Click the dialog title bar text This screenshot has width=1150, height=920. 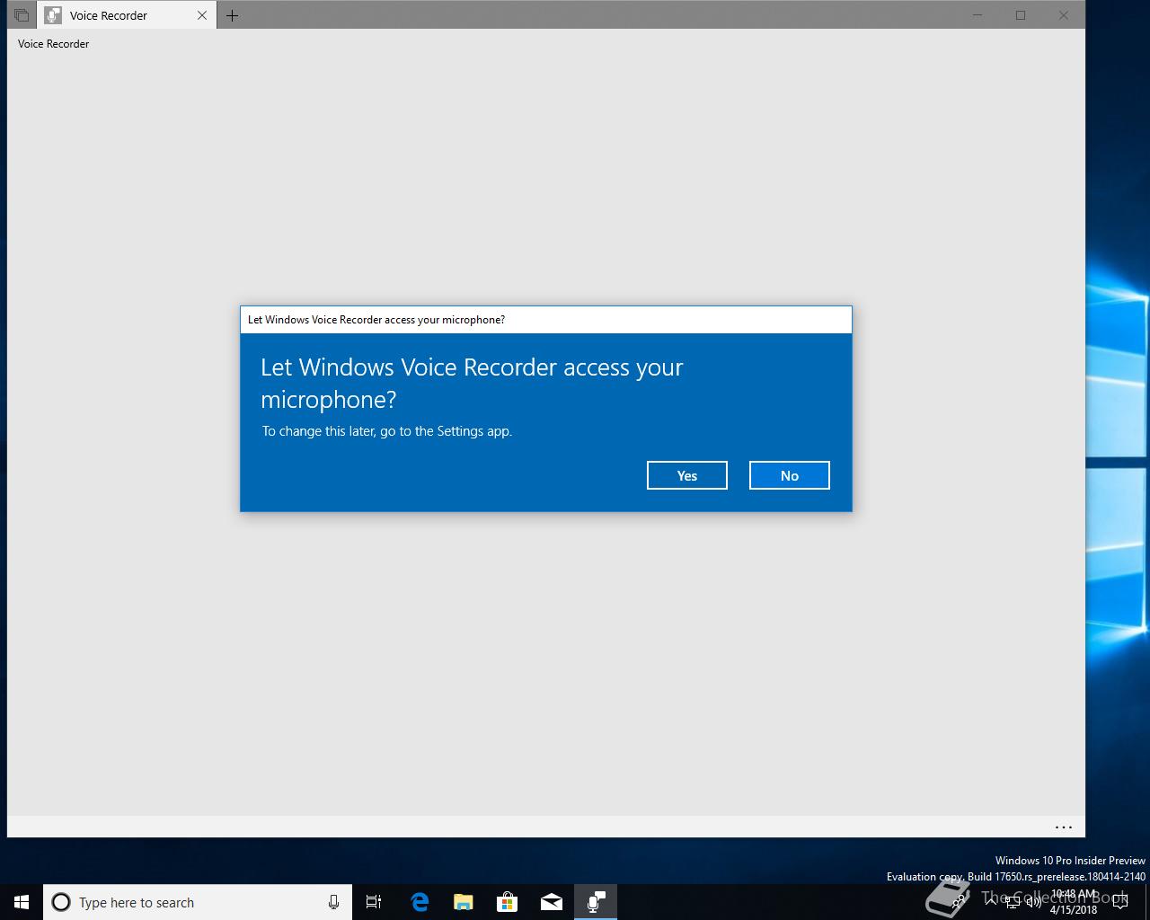click(x=376, y=320)
